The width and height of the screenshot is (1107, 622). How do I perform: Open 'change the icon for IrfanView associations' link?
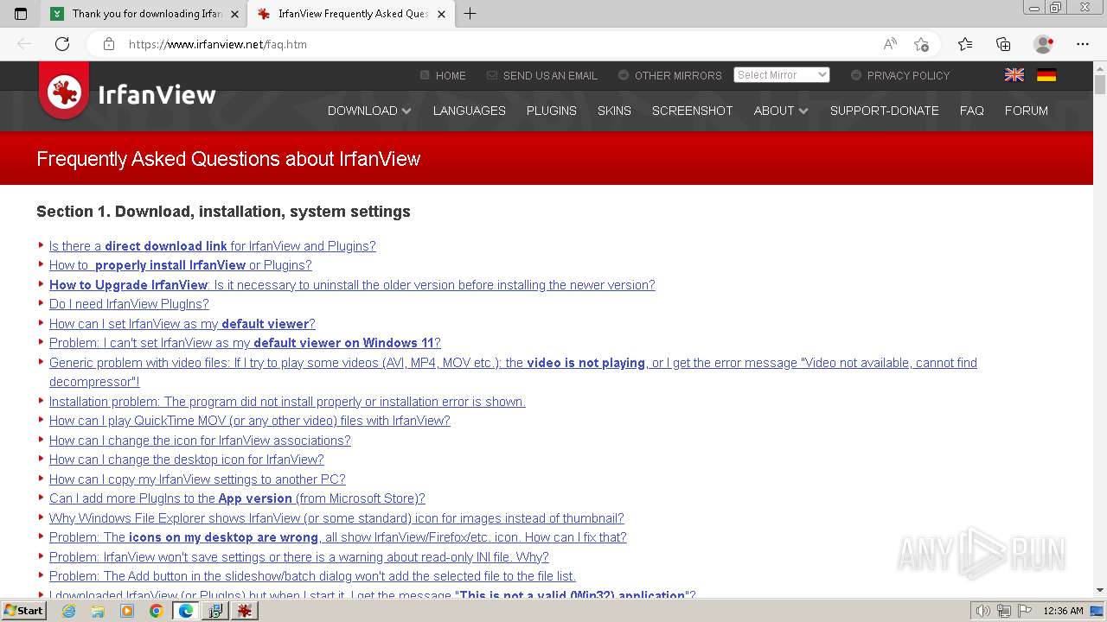pyautogui.click(x=200, y=441)
